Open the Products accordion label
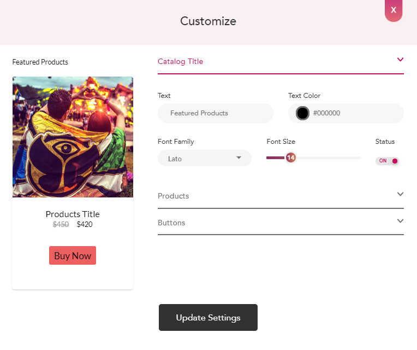The height and width of the screenshot is (350, 417). click(x=173, y=196)
